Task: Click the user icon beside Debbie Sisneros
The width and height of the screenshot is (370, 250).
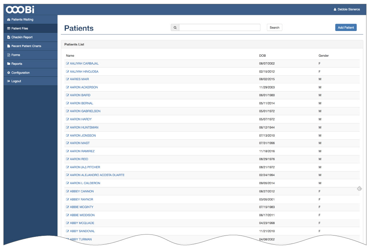Action: point(335,10)
